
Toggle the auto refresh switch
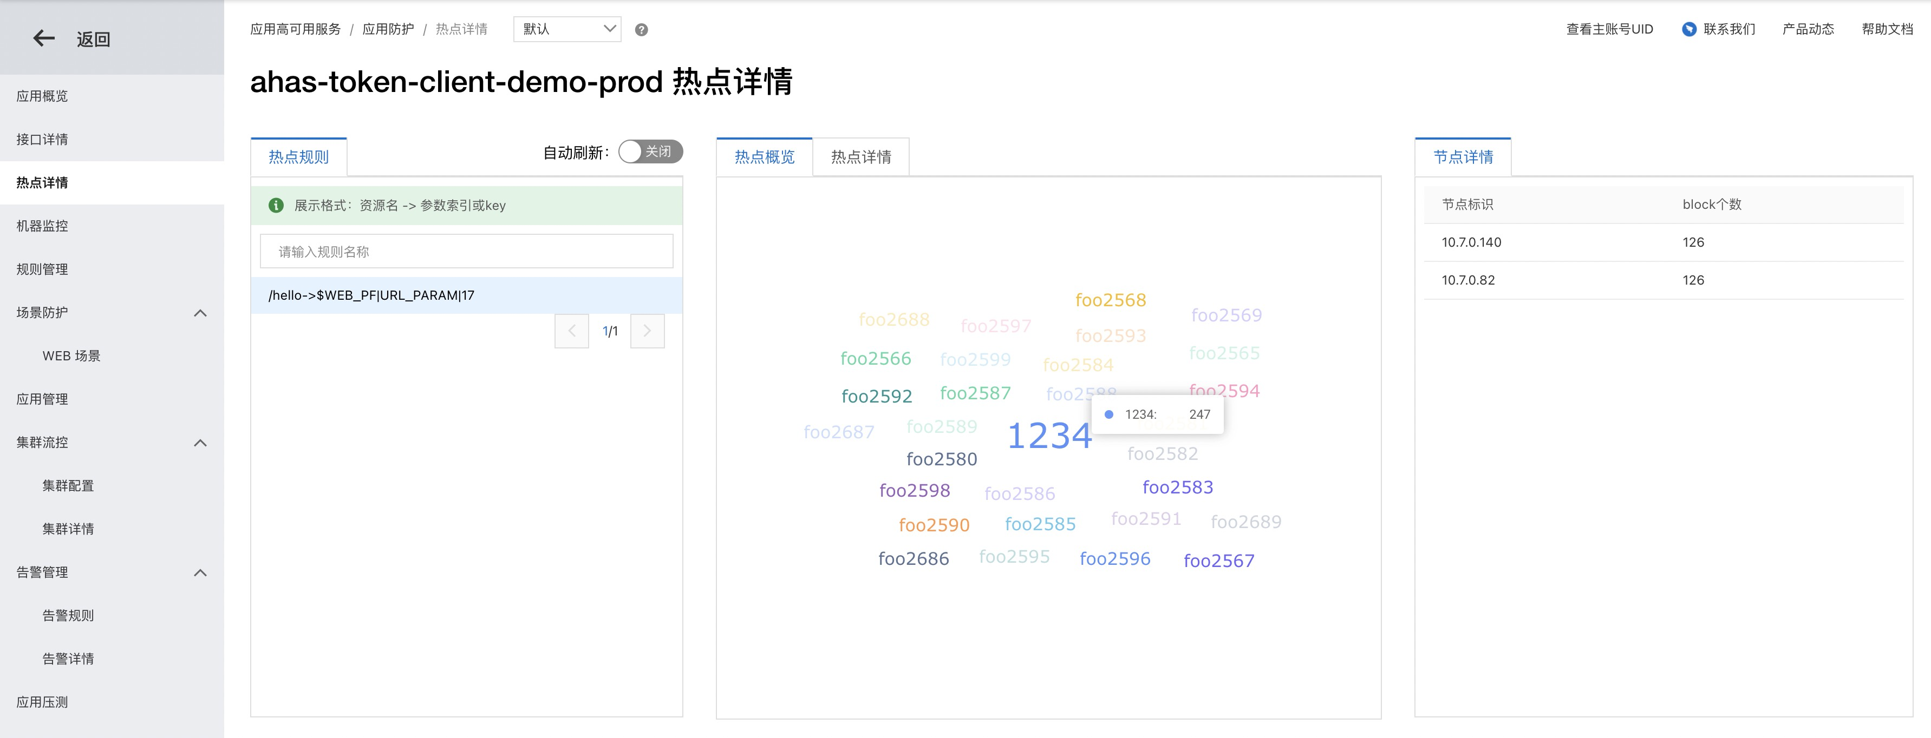(650, 151)
